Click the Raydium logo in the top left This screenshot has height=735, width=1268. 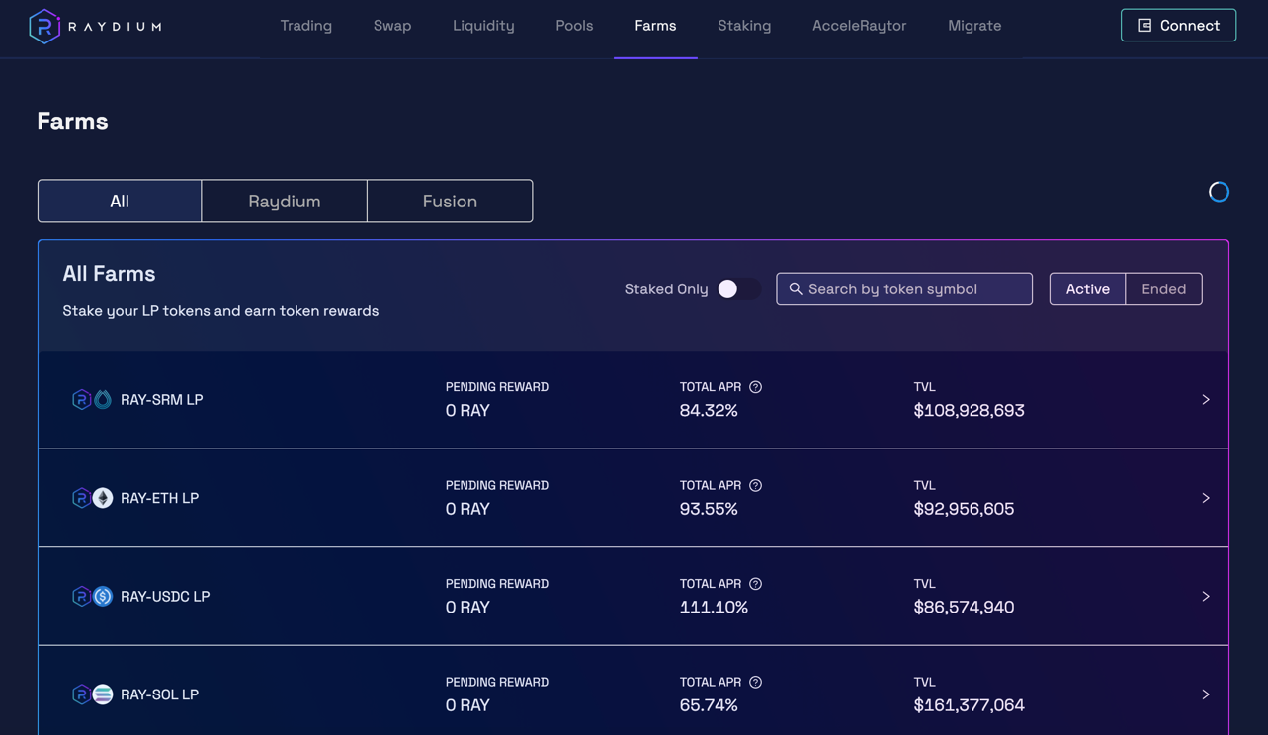click(x=94, y=26)
